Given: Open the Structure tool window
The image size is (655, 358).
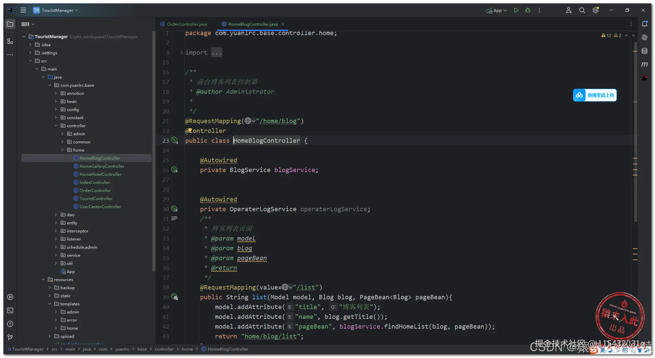Looking at the screenshot, I should (x=10, y=41).
